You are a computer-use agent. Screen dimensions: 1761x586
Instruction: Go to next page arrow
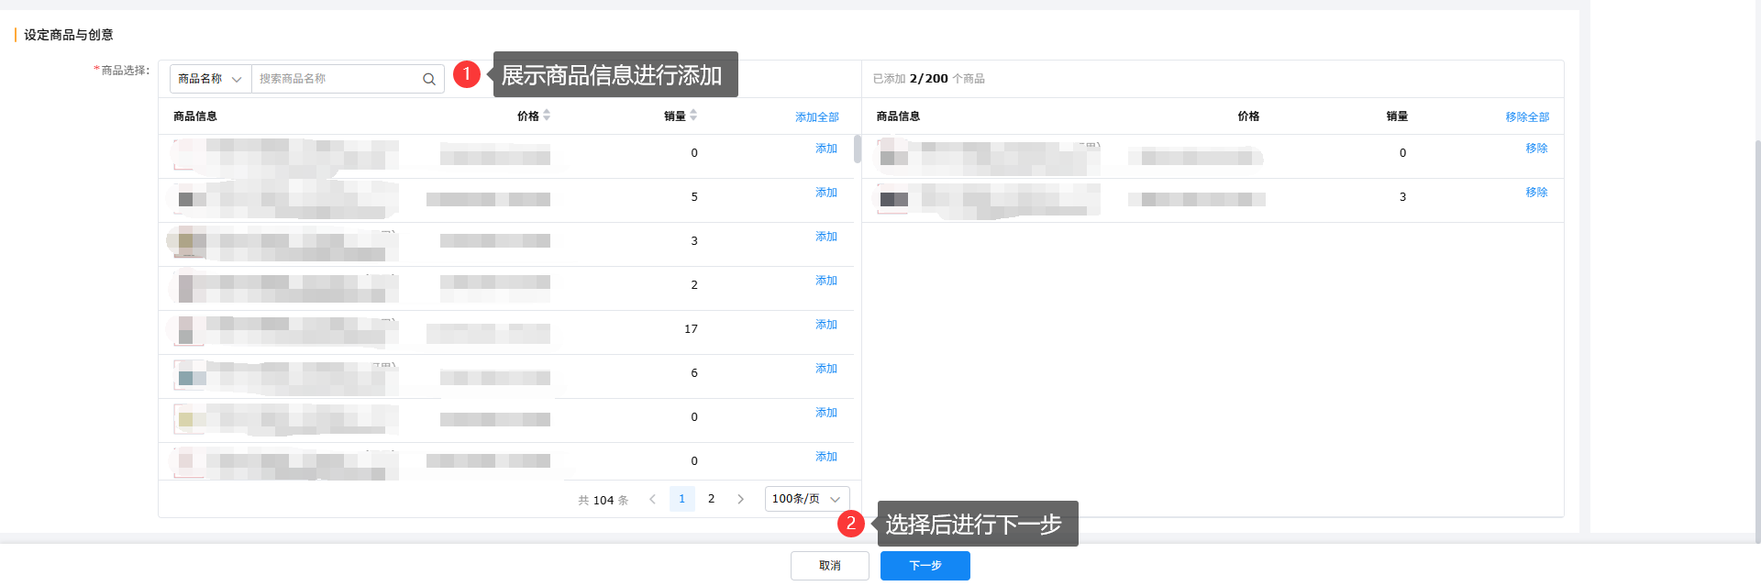point(740,499)
